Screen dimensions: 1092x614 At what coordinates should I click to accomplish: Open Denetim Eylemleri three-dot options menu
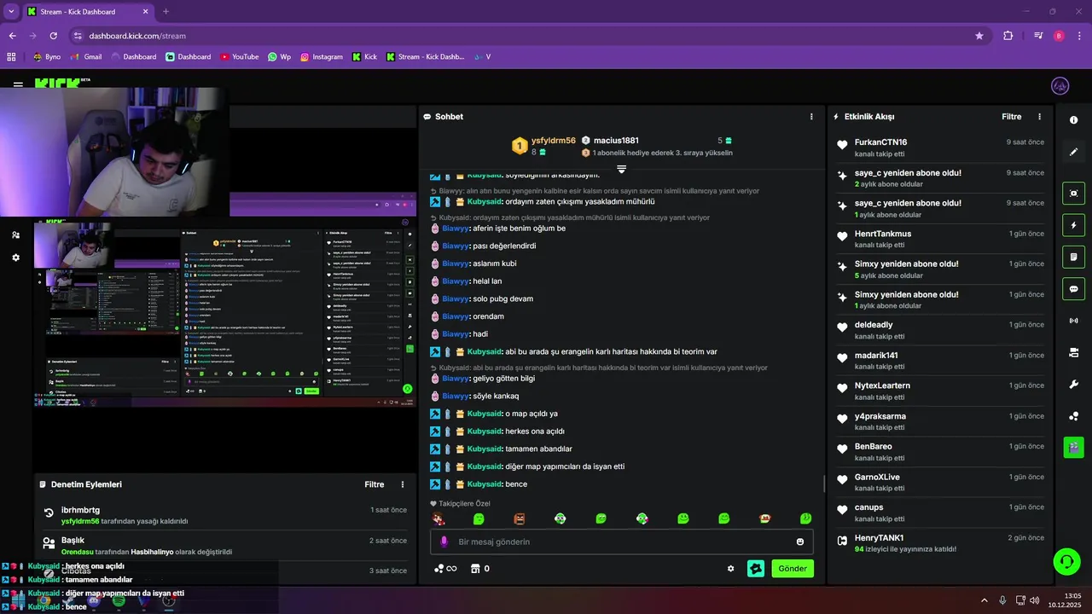pyautogui.click(x=403, y=484)
